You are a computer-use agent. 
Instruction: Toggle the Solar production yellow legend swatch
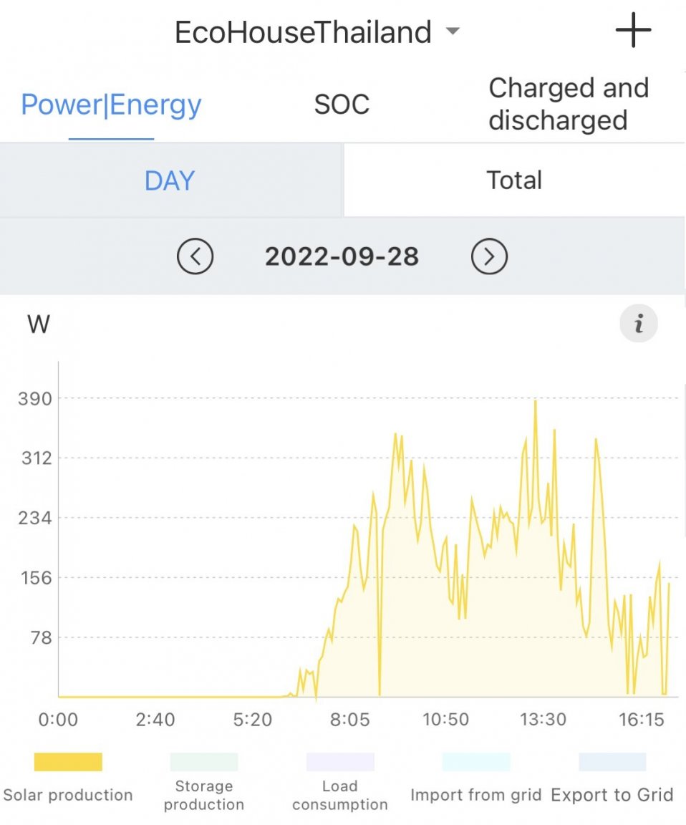click(68, 761)
